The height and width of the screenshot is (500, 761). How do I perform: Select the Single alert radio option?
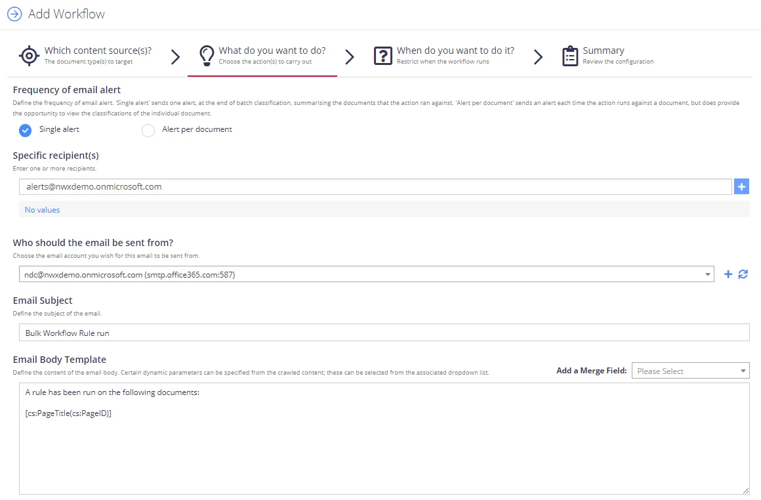click(x=25, y=130)
